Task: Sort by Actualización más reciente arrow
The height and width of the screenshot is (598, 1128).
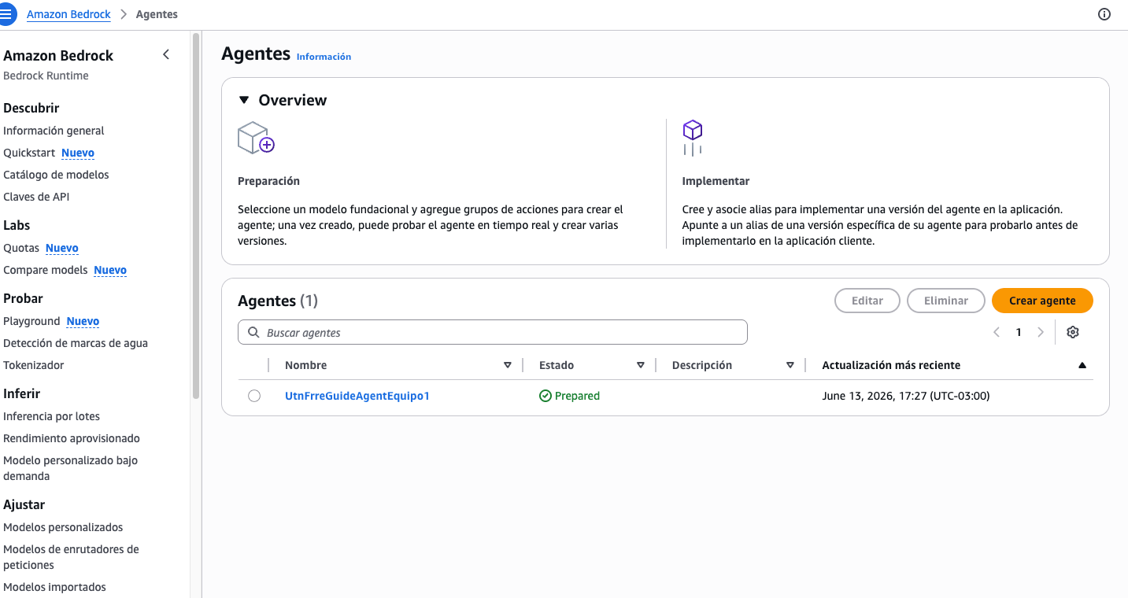Action: click(1082, 365)
